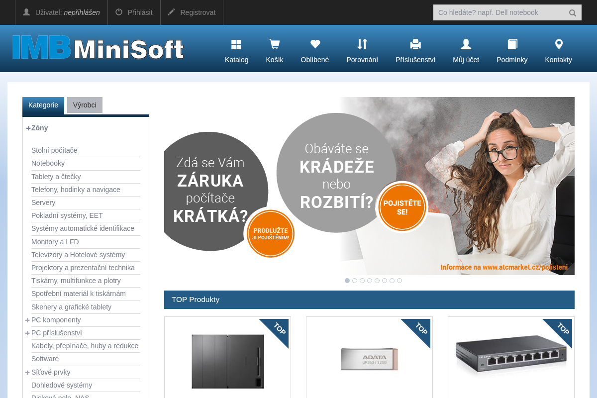Open Spotřební materiál k tiskárnám category
This screenshot has width=597, height=398.
[x=79, y=294]
